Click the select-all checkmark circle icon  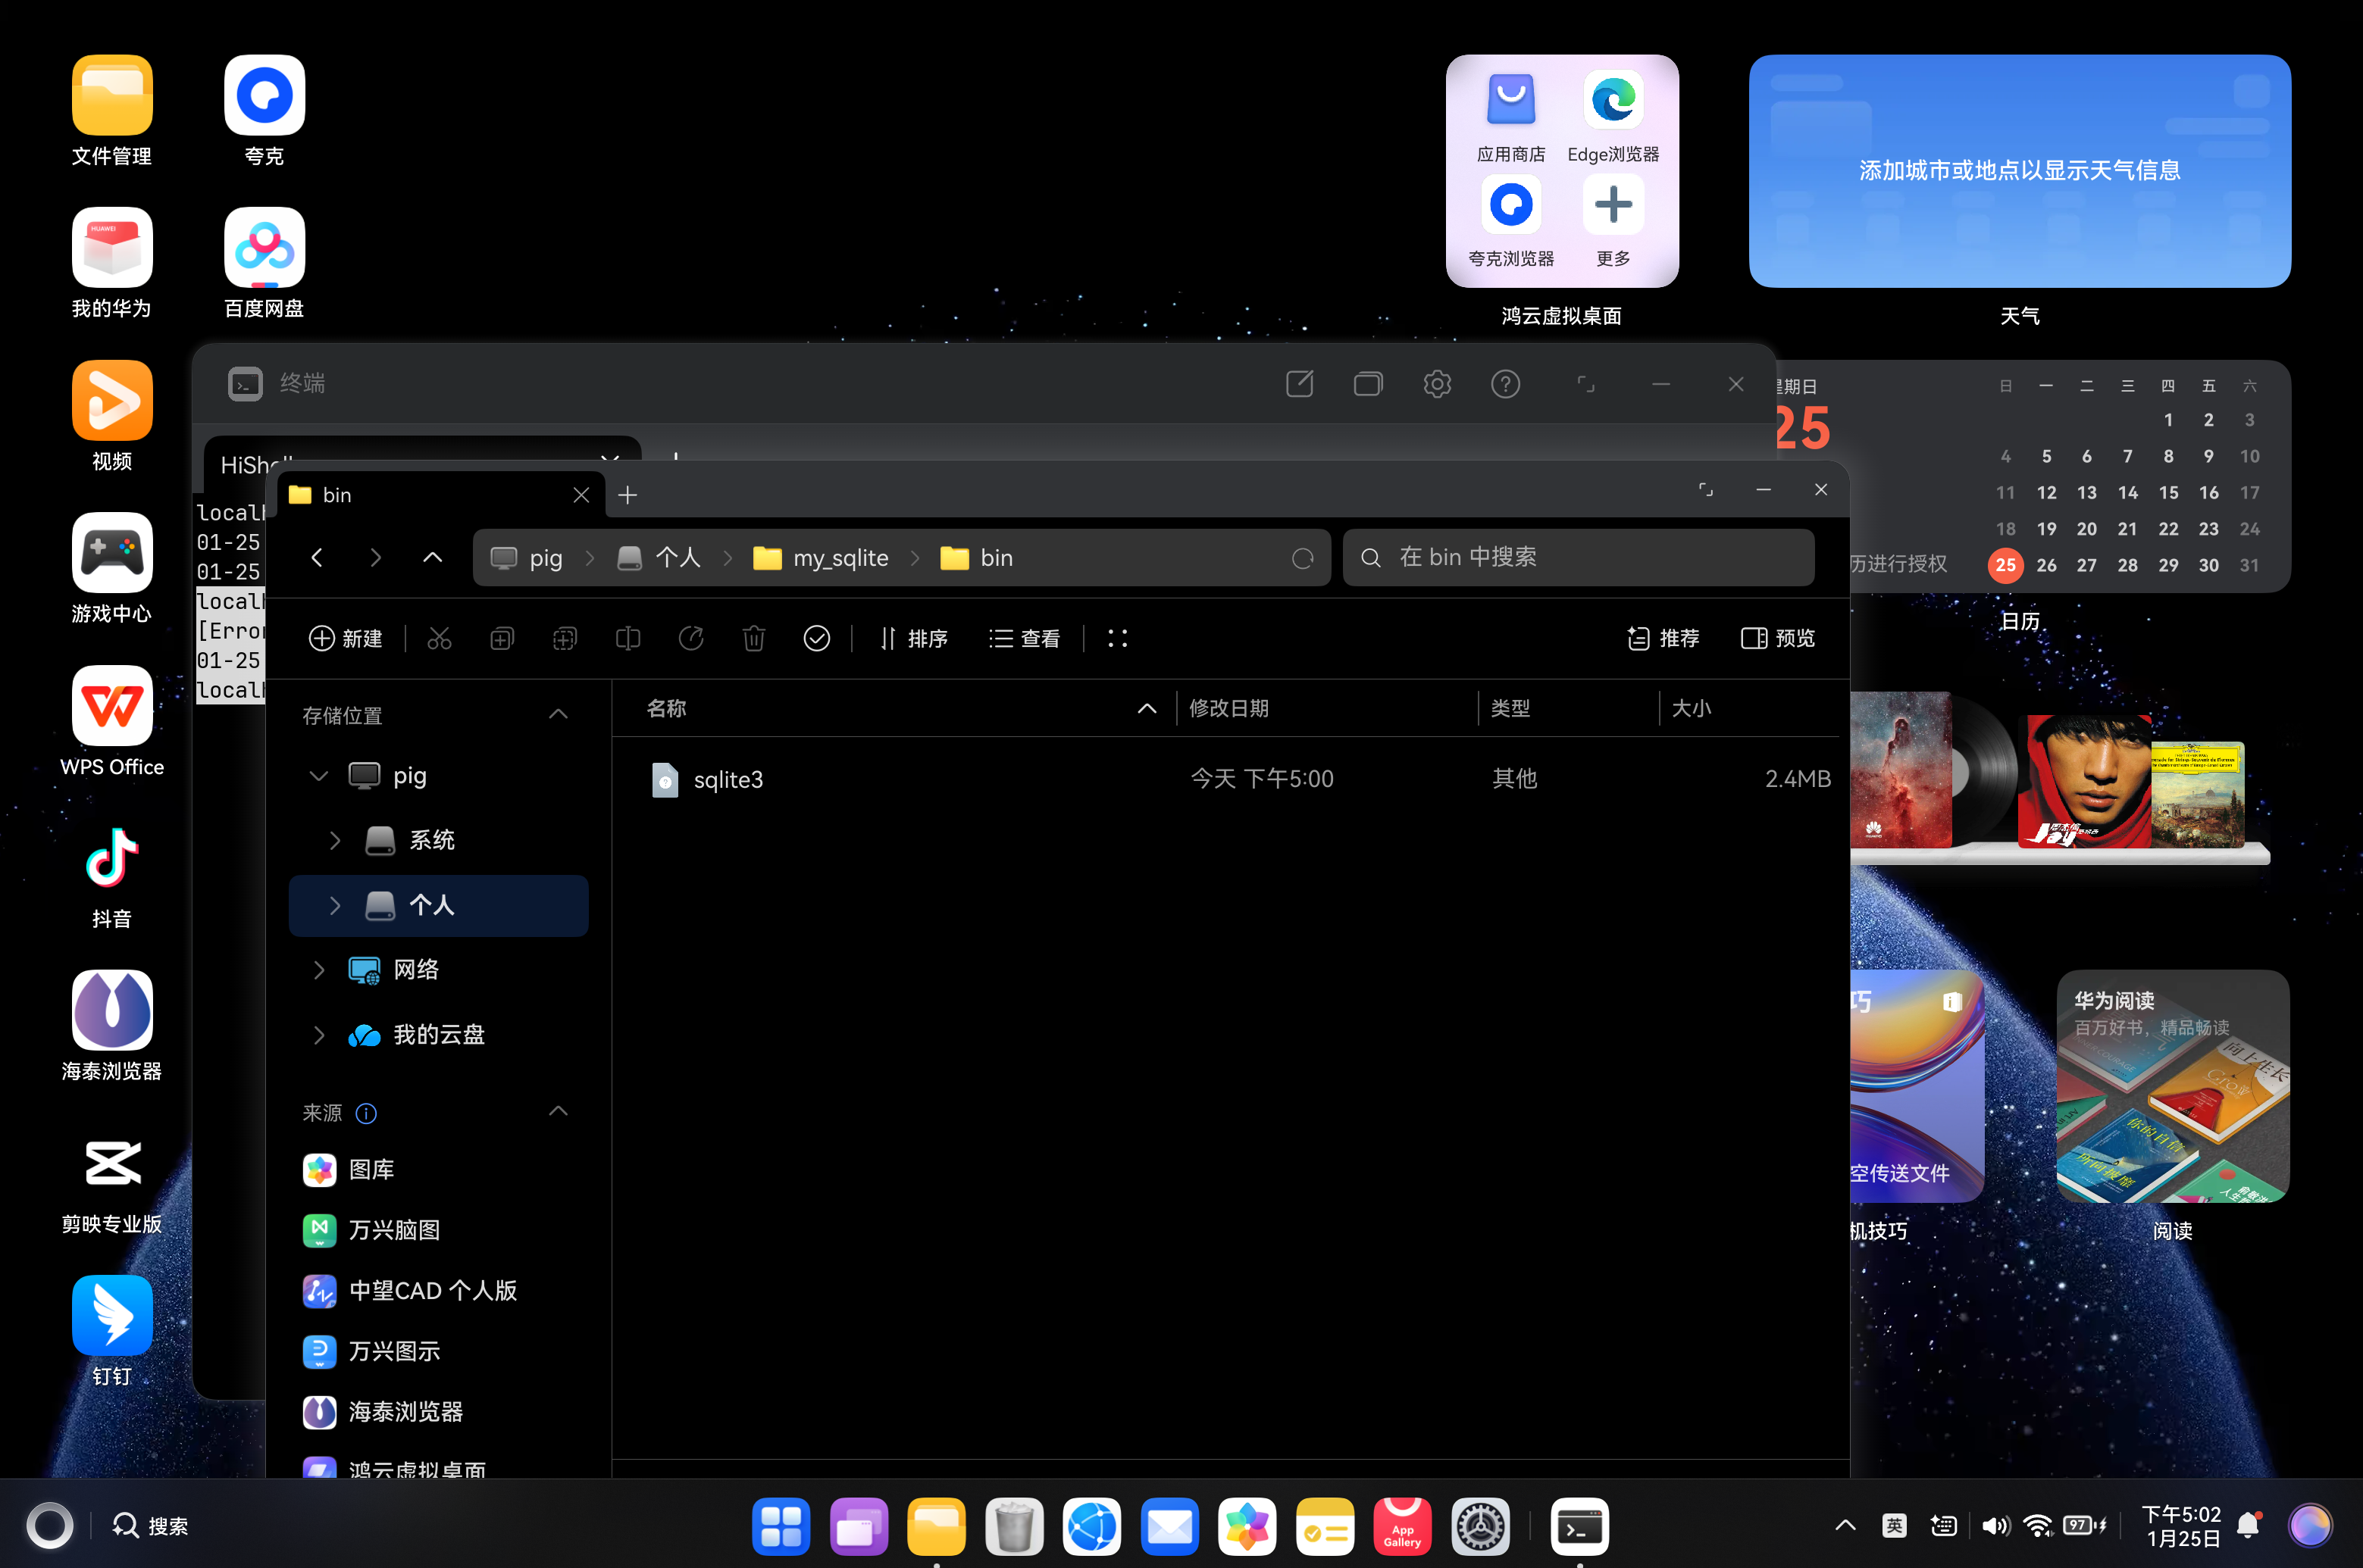click(x=816, y=638)
